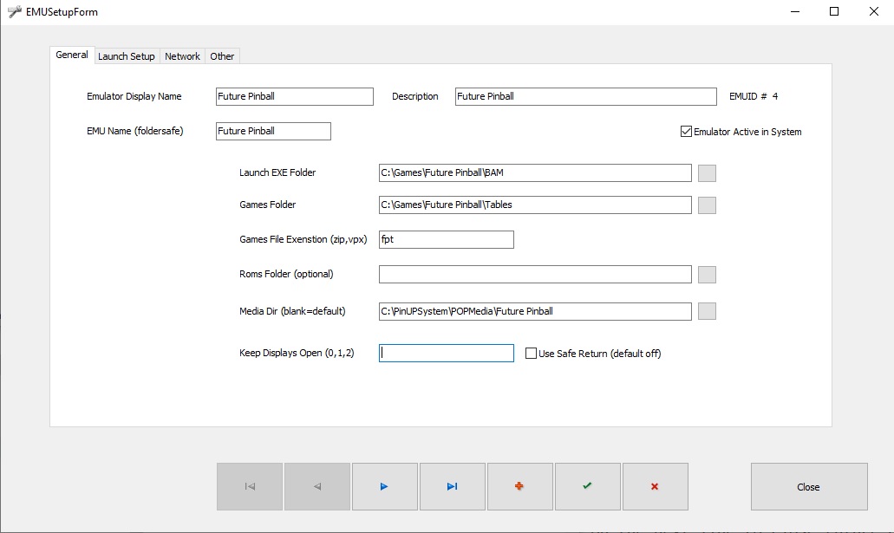The width and height of the screenshot is (894, 533).
Task: Browse for Launch EXE Folder
Action: click(x=707, y=172)
